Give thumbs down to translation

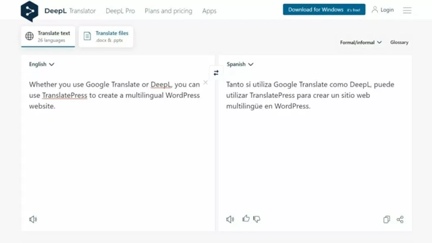click(256, 219)
